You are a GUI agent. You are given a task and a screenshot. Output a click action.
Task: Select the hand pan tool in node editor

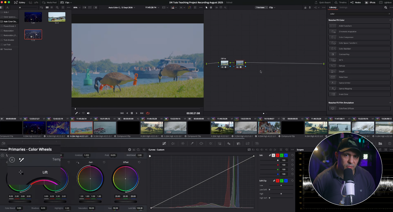pos(211,8)
